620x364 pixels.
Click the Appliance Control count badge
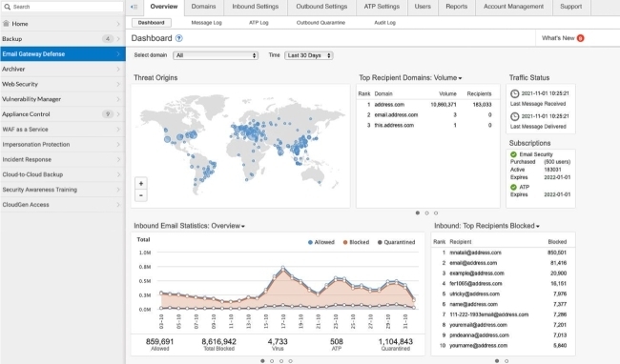point(108,114)
